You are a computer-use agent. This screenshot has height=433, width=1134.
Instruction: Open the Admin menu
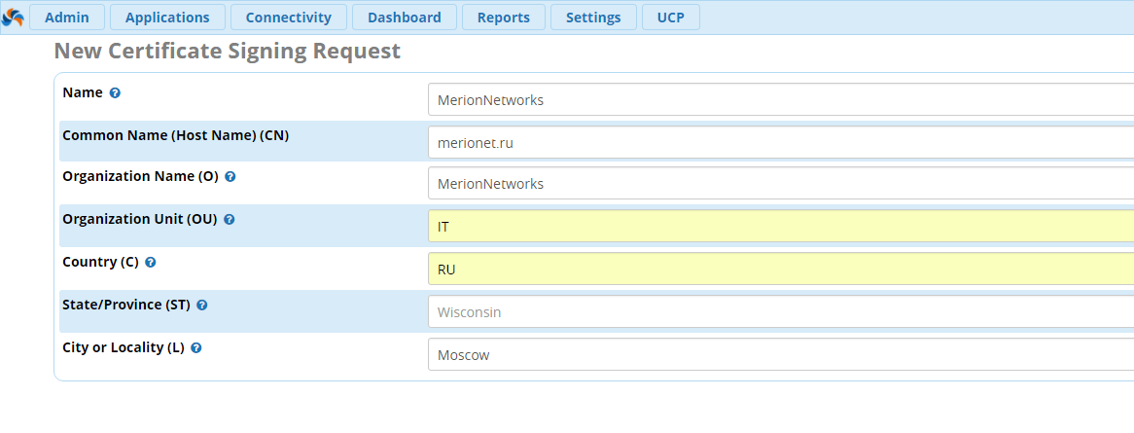tap(67, 18)
